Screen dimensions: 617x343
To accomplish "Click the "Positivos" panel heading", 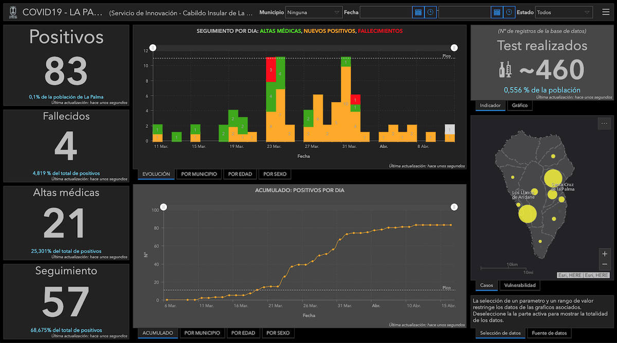I will (66, 37).
